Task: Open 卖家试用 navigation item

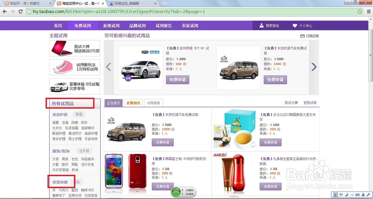Action: 190,26
